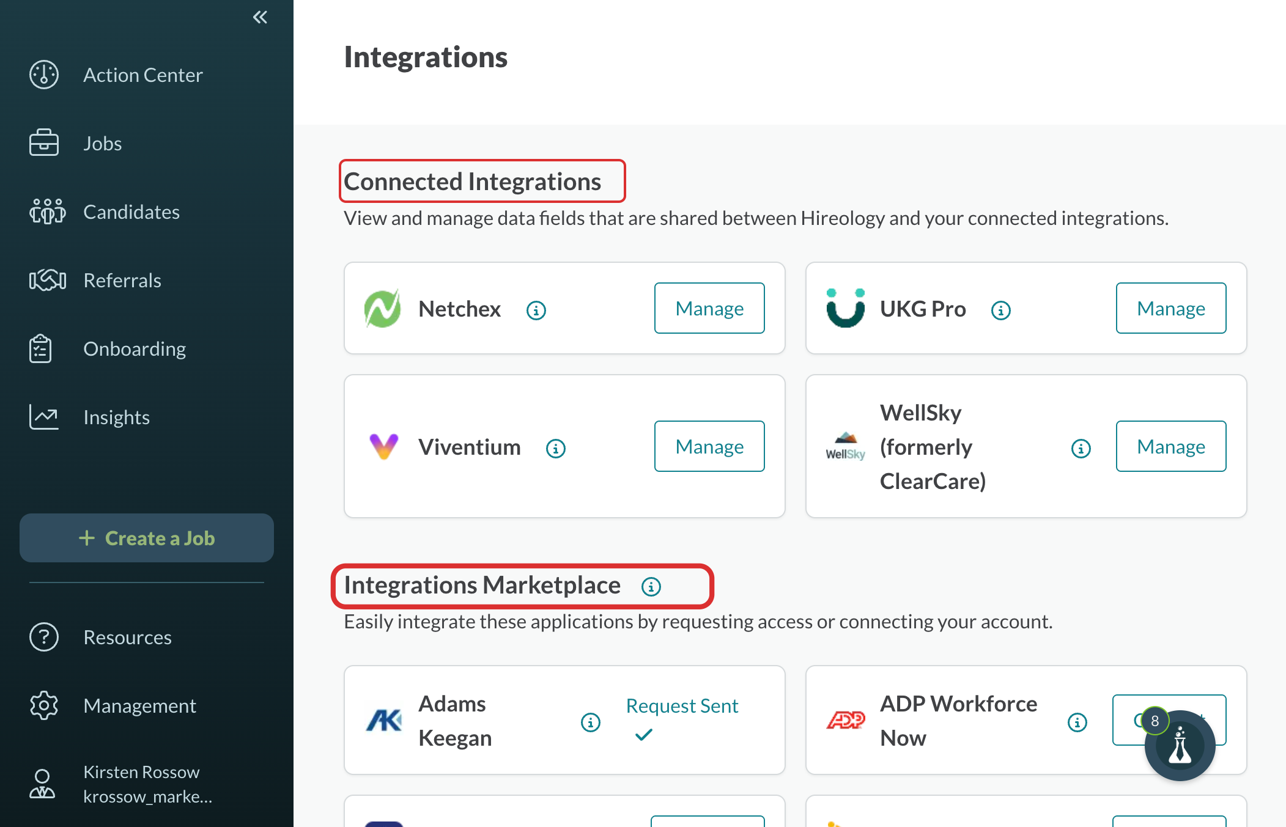This screenshot has width=1286, height=827.
Task: Click the Netchex integration name
Action: (x=460, y=309)
